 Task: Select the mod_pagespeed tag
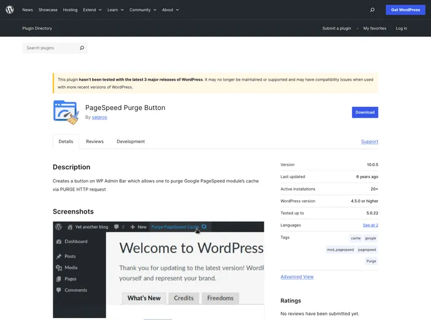point(340,250)
